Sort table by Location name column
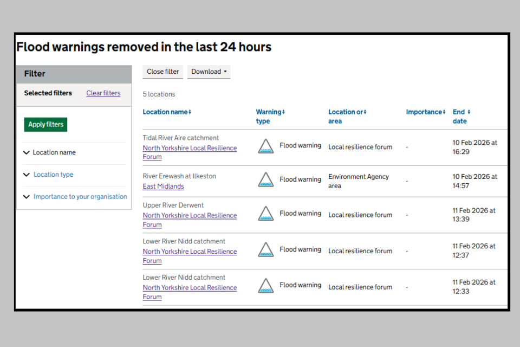The width and height of the screenshot is (520, 347). point(167,112)
